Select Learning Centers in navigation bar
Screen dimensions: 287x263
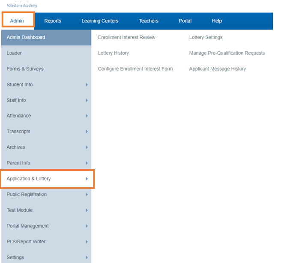point(100,21)
